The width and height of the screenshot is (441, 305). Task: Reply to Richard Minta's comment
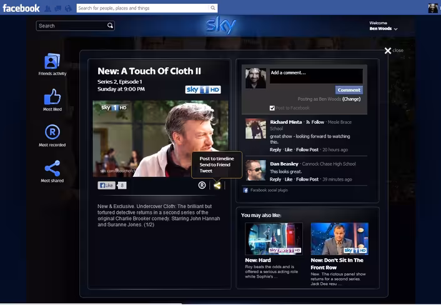click(275, 149)
